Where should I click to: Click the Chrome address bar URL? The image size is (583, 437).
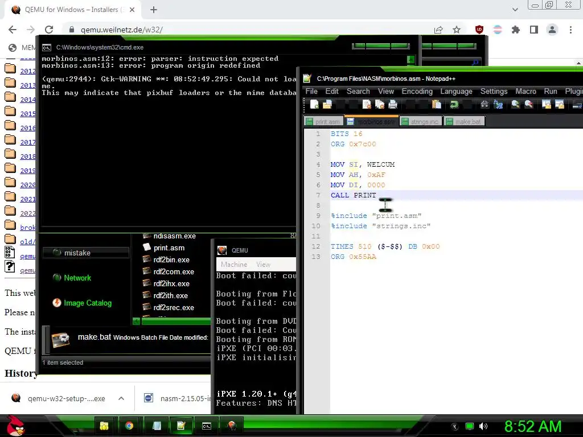pyautogui.click(x=122, y=30)
